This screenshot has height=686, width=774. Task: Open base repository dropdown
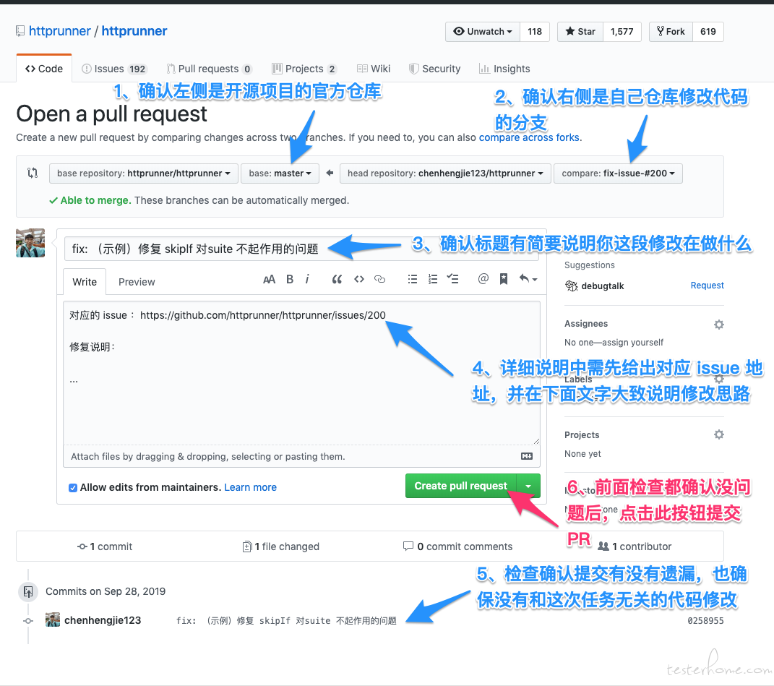pyautogui.click(x=144, y=173)
